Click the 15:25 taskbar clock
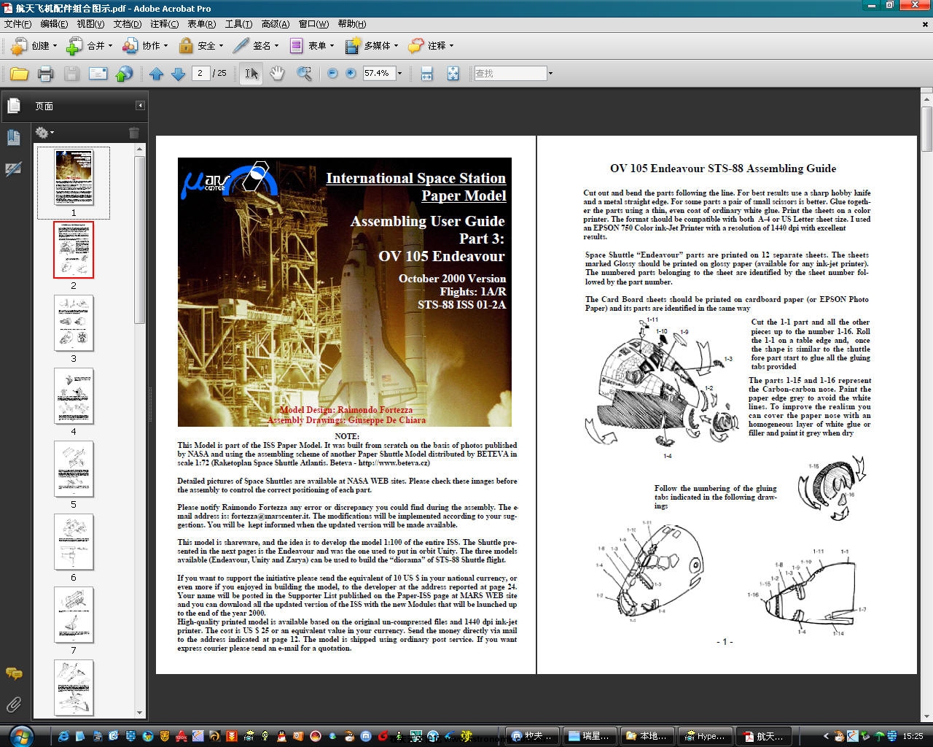 913,737
